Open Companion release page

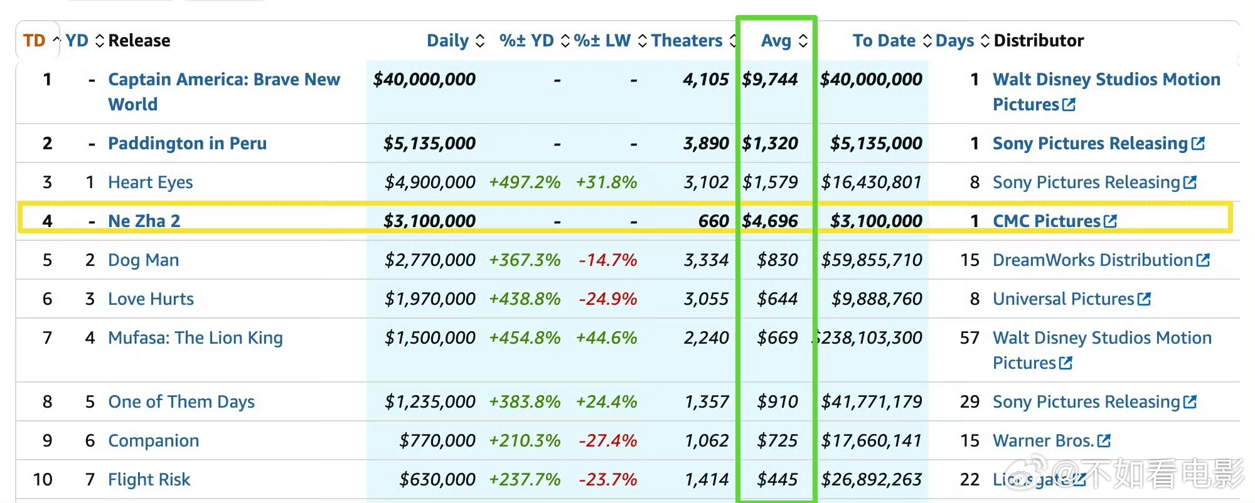[x=153, y=441]
